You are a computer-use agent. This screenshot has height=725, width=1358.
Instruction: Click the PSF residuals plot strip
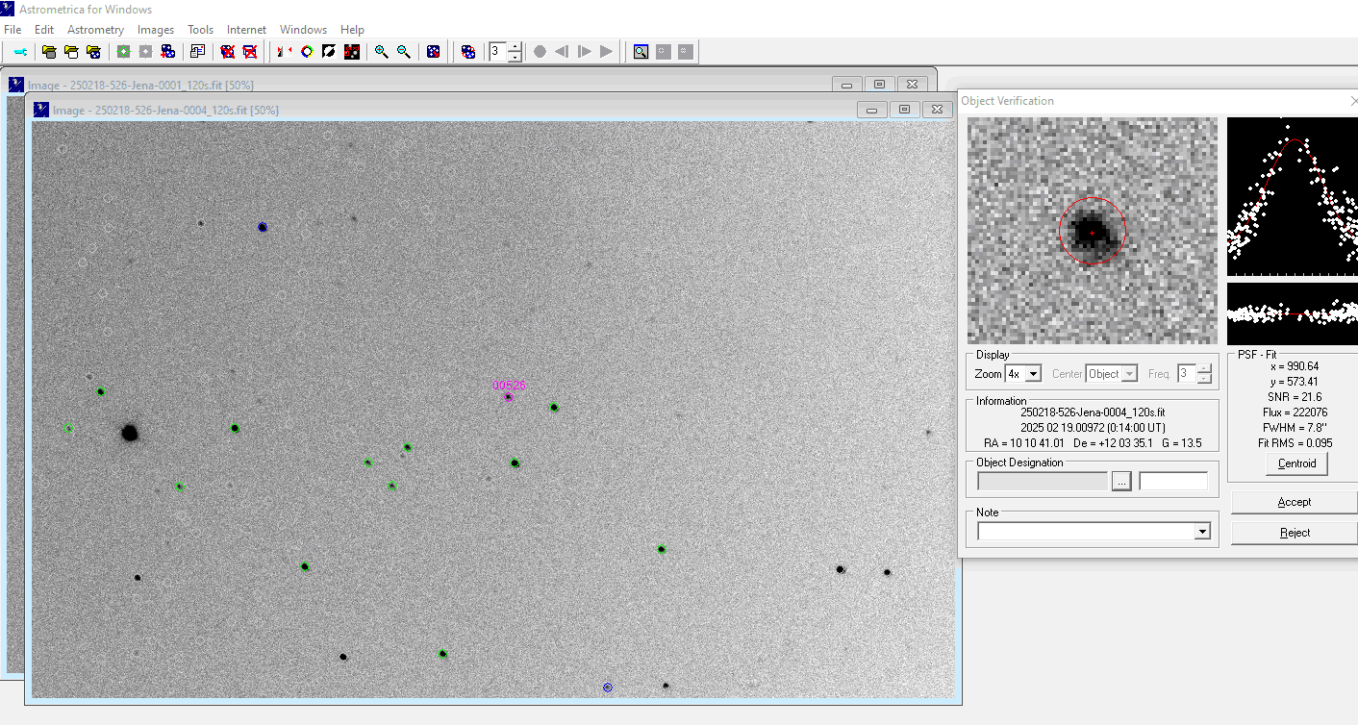[1293, 313]
